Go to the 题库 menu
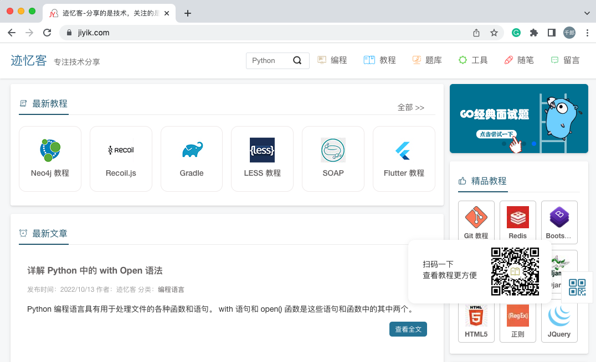This screenshot has height=362, width=596. tap(427, 60)
